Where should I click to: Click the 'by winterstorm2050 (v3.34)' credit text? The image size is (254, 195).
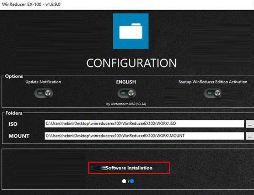[x=126, y=104]
